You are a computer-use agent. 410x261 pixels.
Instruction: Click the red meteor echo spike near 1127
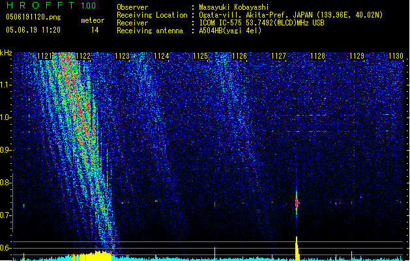pyautogui.click(x=297, y=202)
